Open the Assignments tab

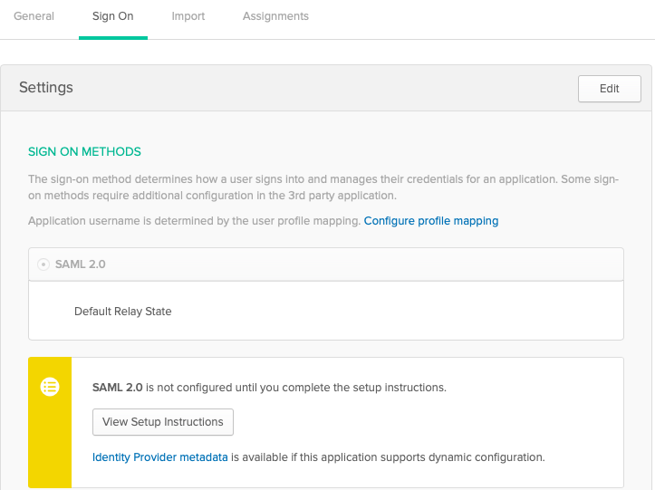pos(275,16)
